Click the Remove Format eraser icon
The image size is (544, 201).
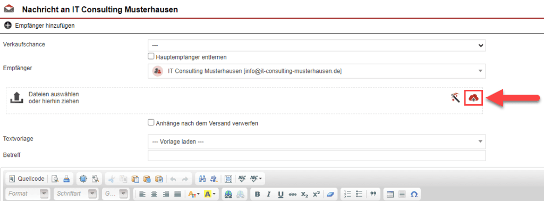[x=330, y=194]
